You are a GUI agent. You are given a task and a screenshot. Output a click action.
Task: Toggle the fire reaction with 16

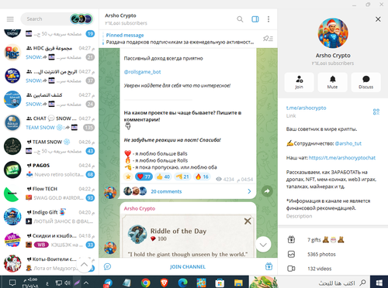pos(202,177)
